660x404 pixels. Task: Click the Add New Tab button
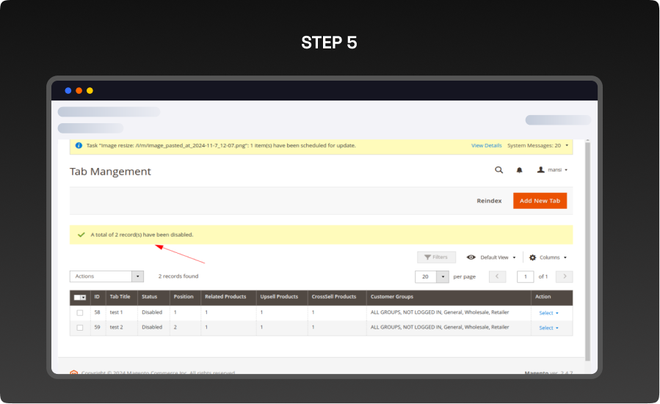click(540, 200)
